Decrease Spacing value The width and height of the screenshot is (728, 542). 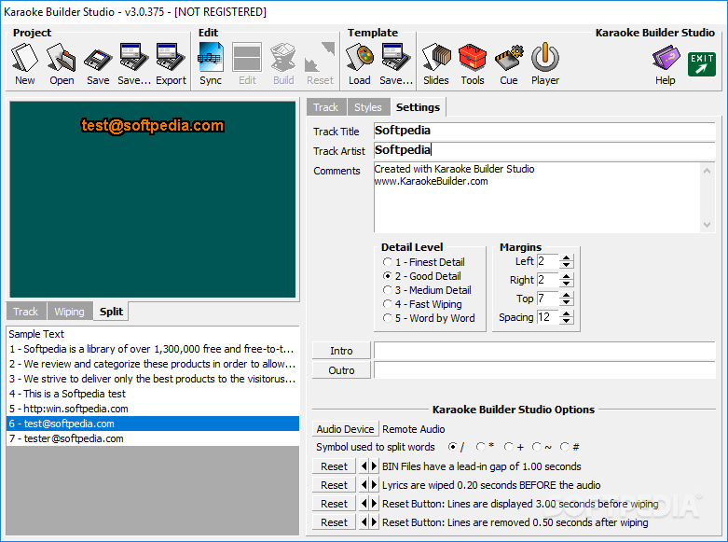tap(566, 320)
